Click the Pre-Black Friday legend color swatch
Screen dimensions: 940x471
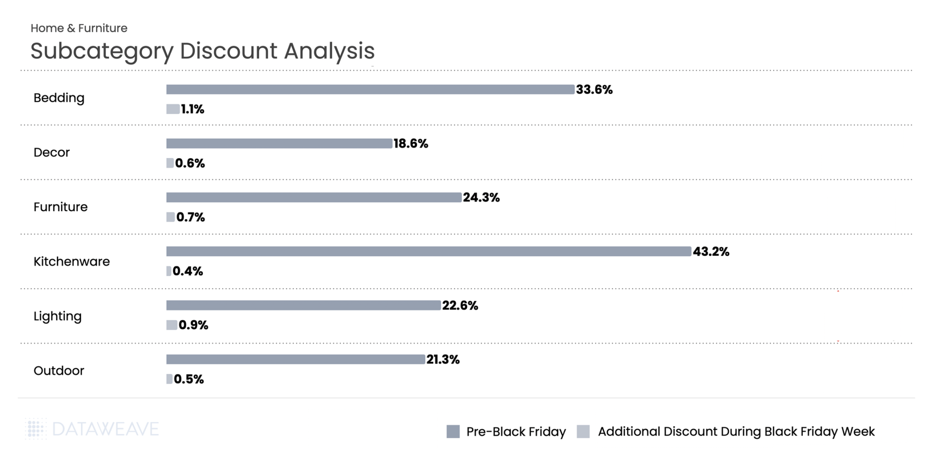coord(453,432)
